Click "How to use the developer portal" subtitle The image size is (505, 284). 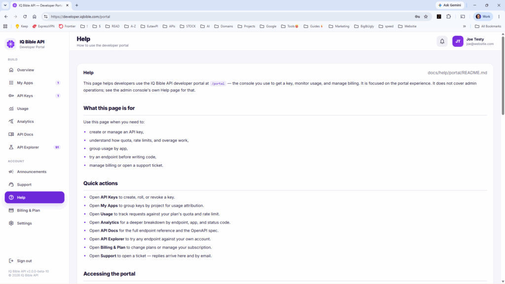(x=103, y=45)
